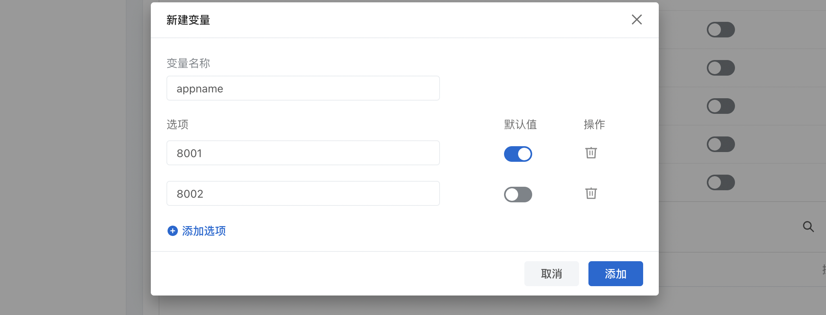This screenshot has width=826, height=315.
Task: Toggle the fifth switch in the background list
Action: (x=721, y=182)
